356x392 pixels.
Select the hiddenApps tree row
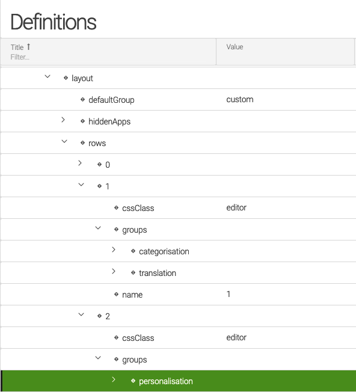click(178, 121)
